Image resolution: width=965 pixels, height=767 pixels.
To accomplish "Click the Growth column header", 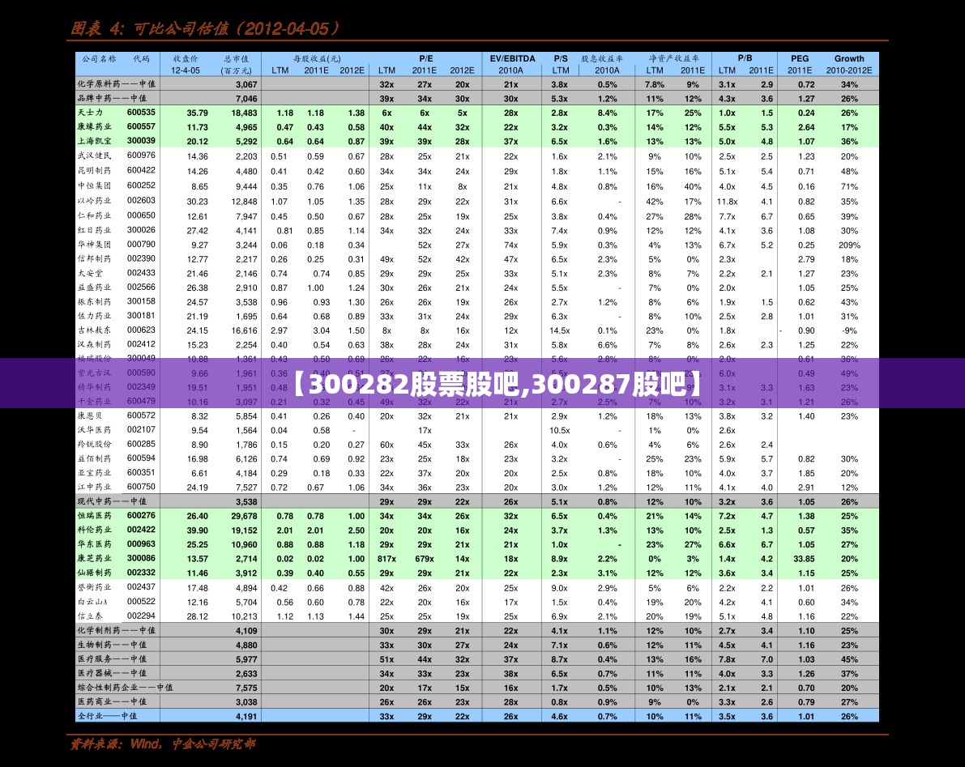I will point(848,58).
